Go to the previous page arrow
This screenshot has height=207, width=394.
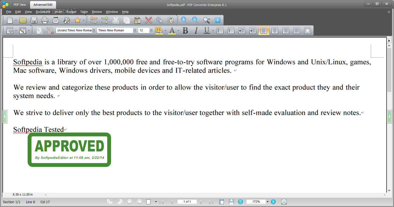[x=172, y=202]
